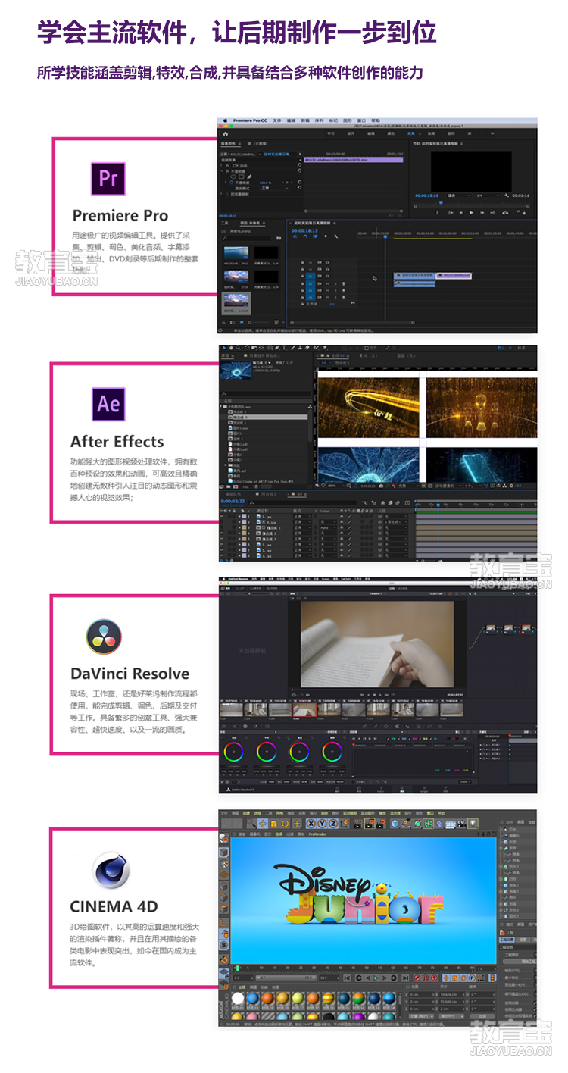Adjust Premiere project panel thumbnail zoom slider
Viewport: 568px width, 1073px height.
257,322
